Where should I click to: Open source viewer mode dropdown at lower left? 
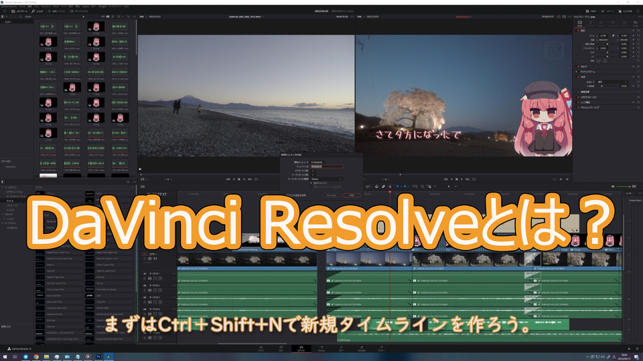coord(145,179)
